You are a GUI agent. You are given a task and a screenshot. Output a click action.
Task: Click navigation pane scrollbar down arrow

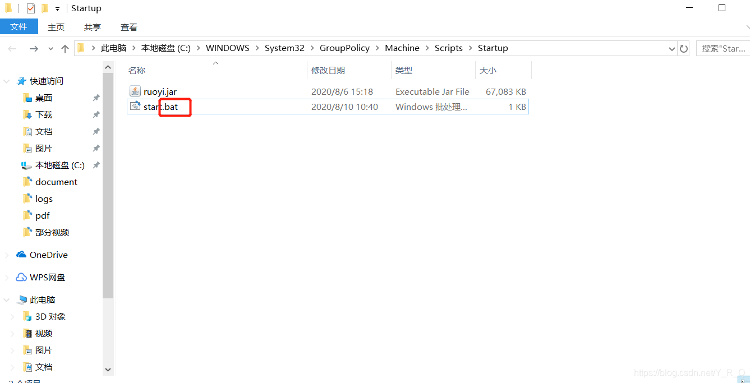point(108,370)
